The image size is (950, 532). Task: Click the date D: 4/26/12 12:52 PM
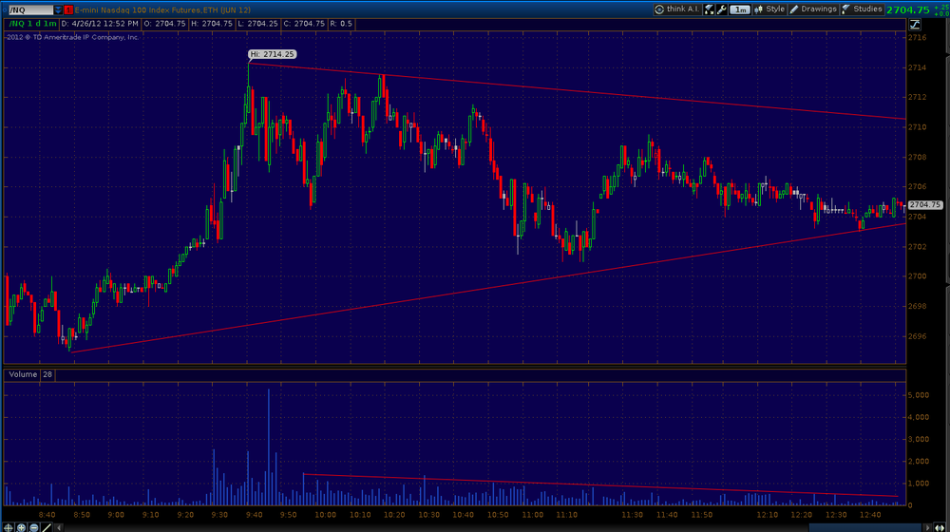(100, 24)
